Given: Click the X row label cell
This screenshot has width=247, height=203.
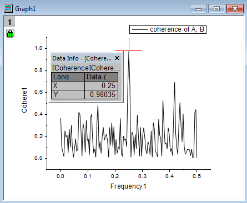Looking at the screenshot, I should [x=68, y=85].
